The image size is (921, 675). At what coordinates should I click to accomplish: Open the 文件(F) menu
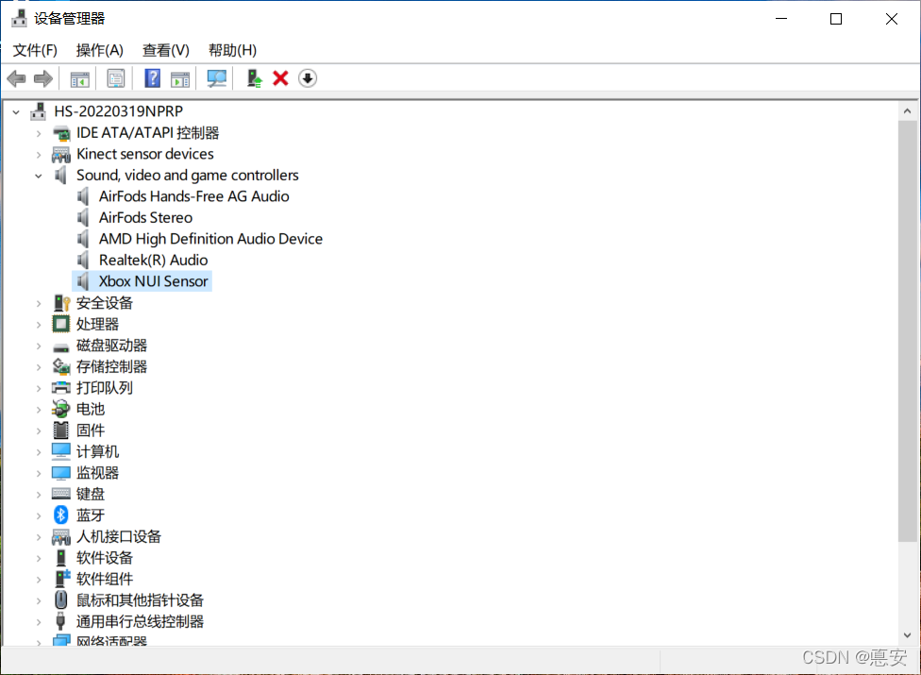35,51
